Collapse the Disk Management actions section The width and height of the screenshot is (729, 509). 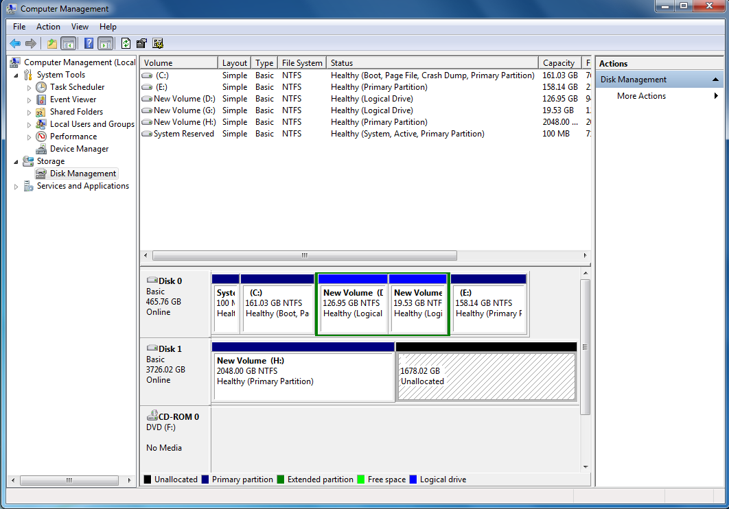click(715, 80)
